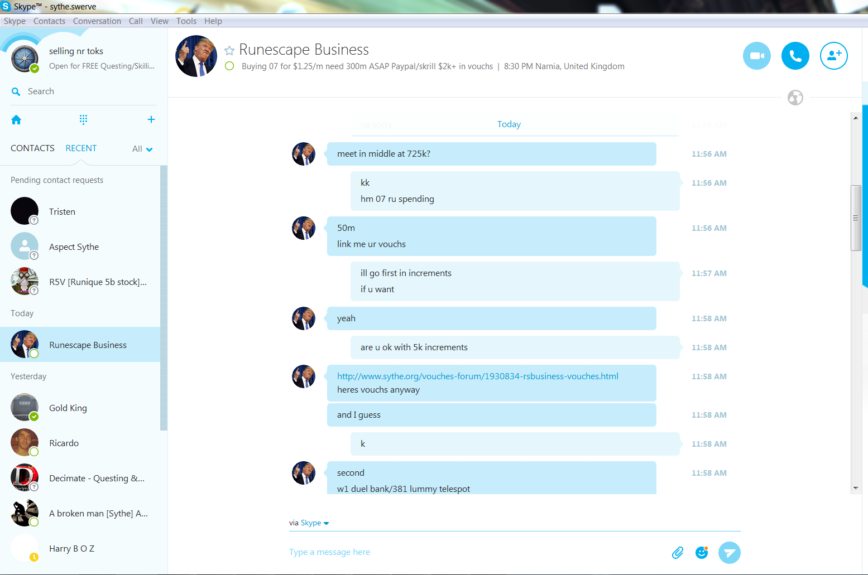The image size is (868, 575).
Task: Open my own profile avatar
Action: 25,59
